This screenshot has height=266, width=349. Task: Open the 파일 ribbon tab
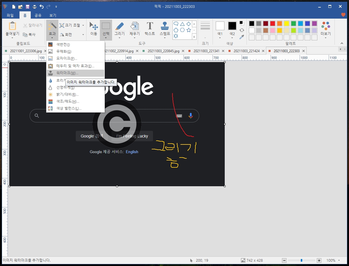[10, 15]
